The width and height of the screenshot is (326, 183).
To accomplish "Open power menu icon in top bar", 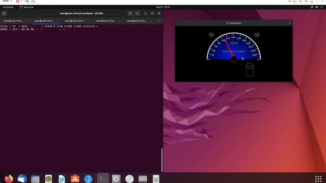I will (x=321, y=7).
